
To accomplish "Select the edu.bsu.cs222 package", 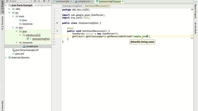I will coord(33,35).
